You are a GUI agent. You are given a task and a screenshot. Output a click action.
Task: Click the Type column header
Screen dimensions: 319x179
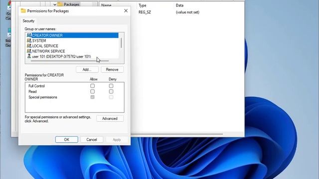pos(143,5)
